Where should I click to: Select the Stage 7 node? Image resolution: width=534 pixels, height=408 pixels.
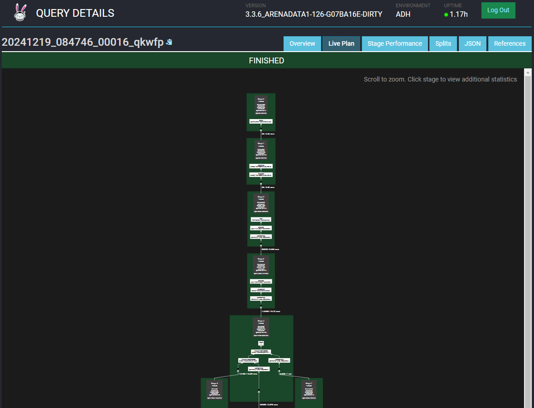click(x=309, y=390)
